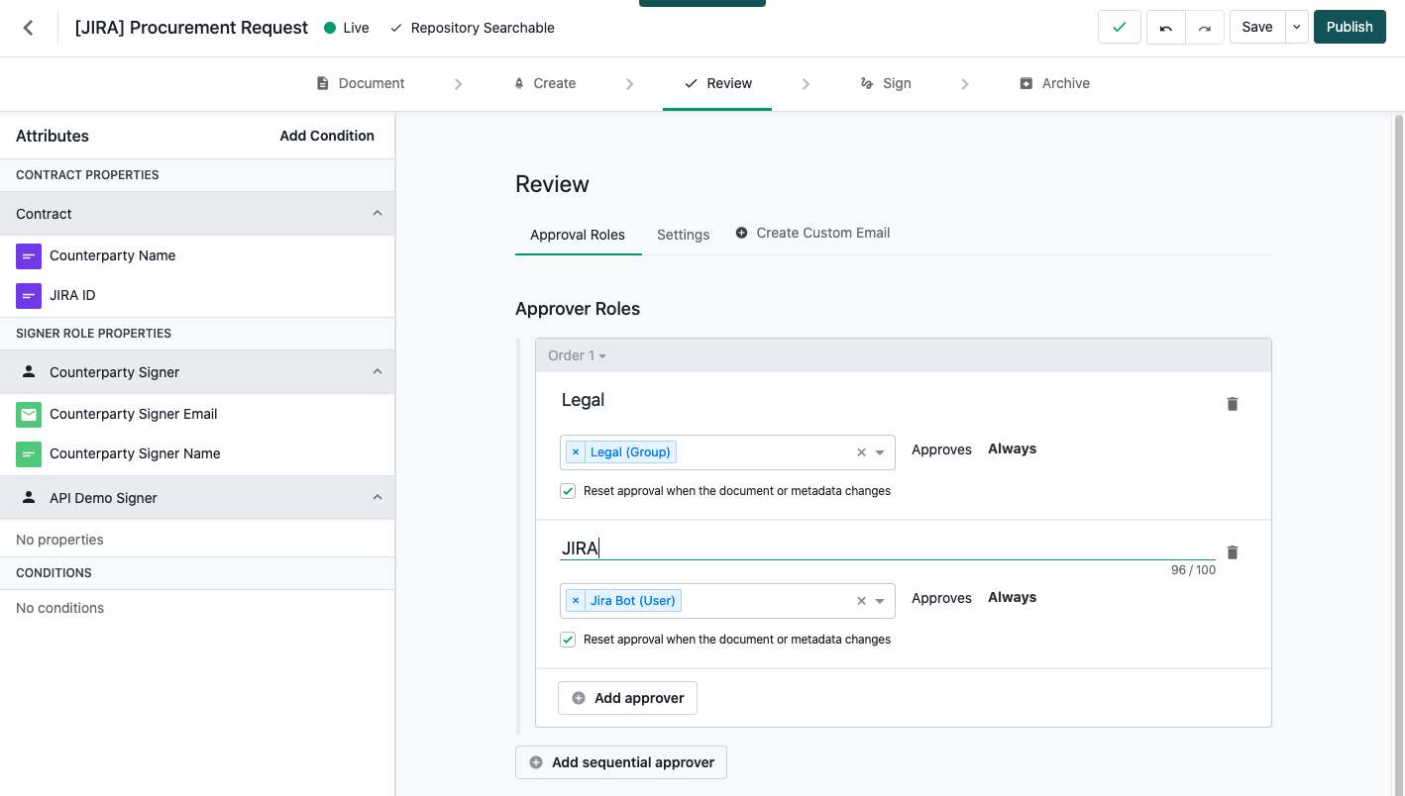Delete the JIRA approver role
Viewport: 1405px width, 796px height.
(1233, 552)
